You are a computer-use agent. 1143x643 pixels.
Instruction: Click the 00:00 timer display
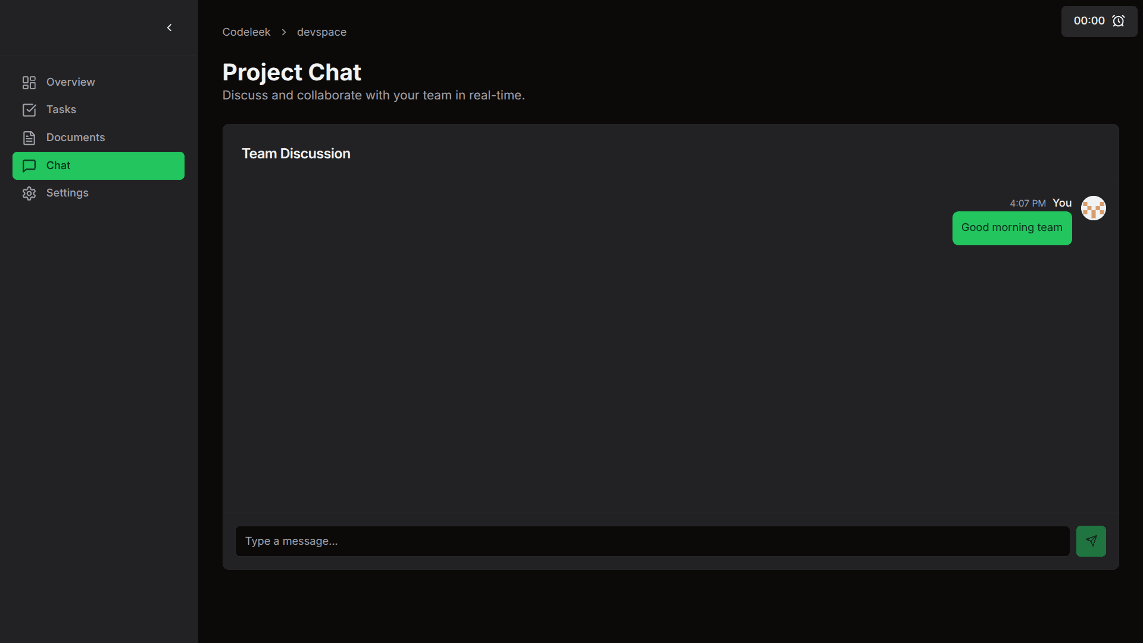tap(1088, 20)
